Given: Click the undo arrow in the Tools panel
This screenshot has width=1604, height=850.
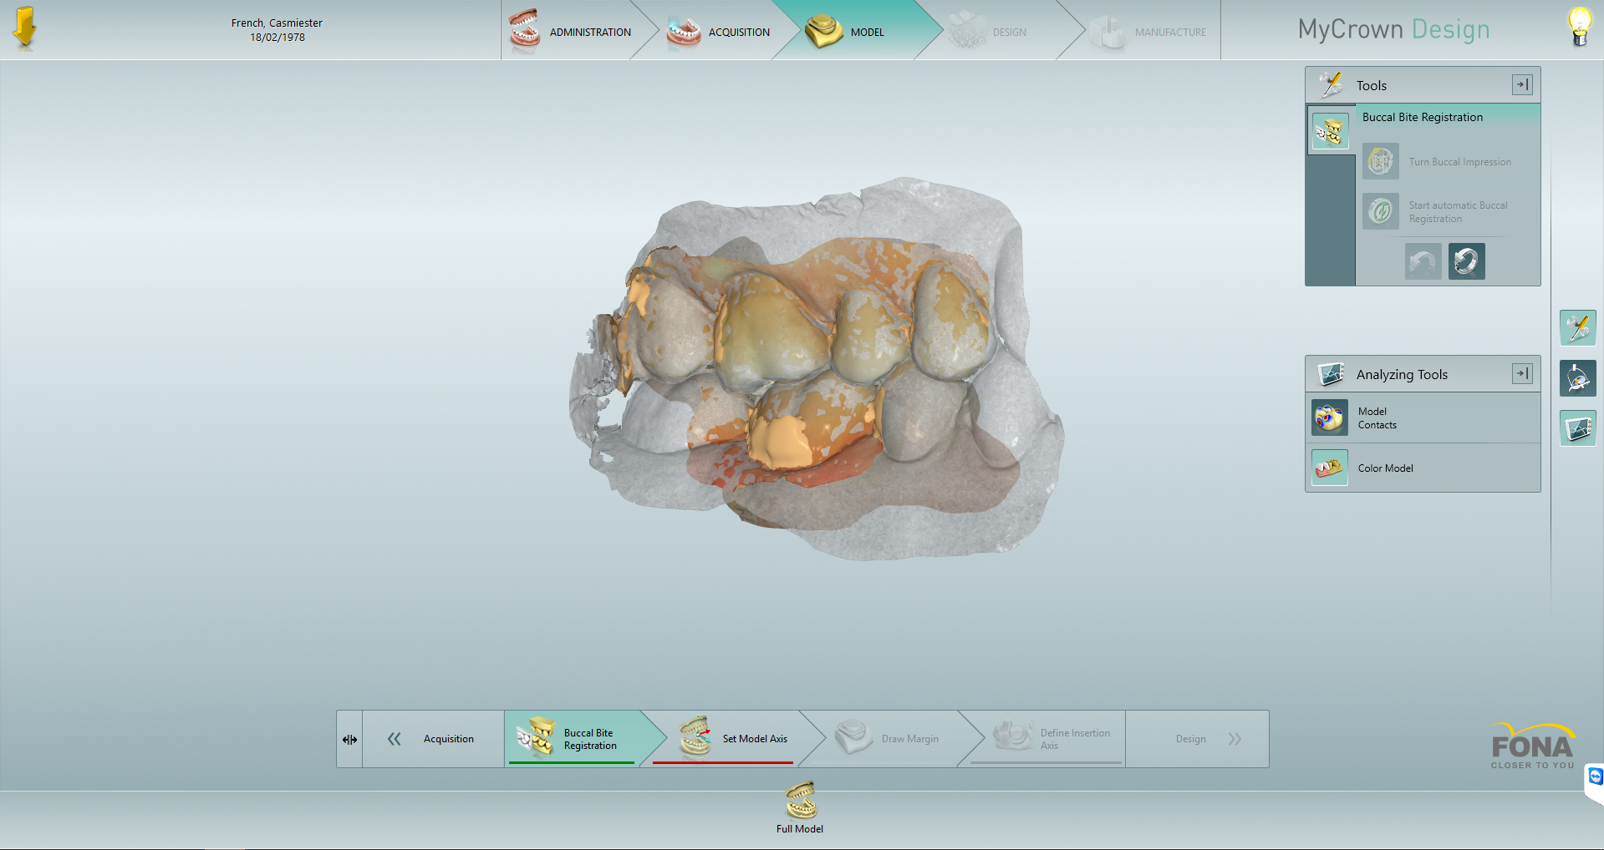Looking at the screenshot, I should point(1423,261).
